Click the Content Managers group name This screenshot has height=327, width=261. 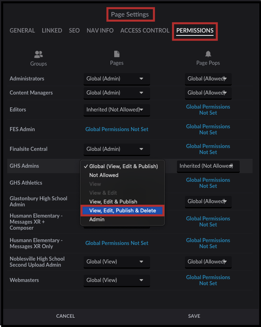(x=31, y=93)
